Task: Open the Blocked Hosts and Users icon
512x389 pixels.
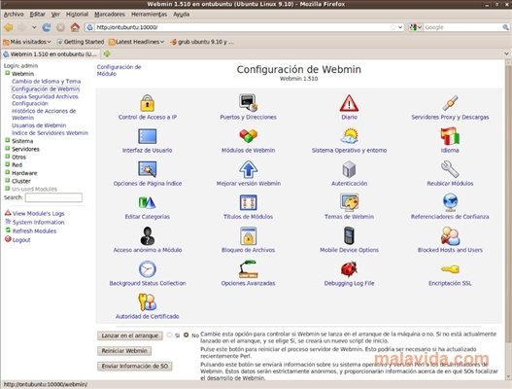Action: point(450,236)
